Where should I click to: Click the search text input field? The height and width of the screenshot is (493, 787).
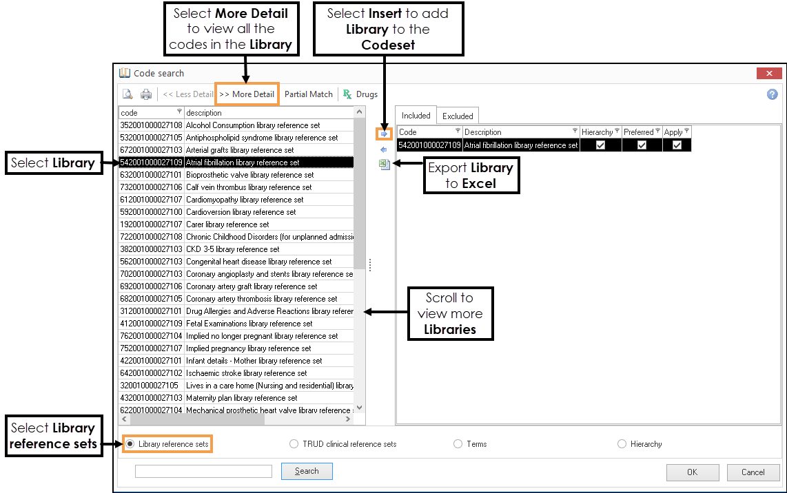click(x=203, y=472)
